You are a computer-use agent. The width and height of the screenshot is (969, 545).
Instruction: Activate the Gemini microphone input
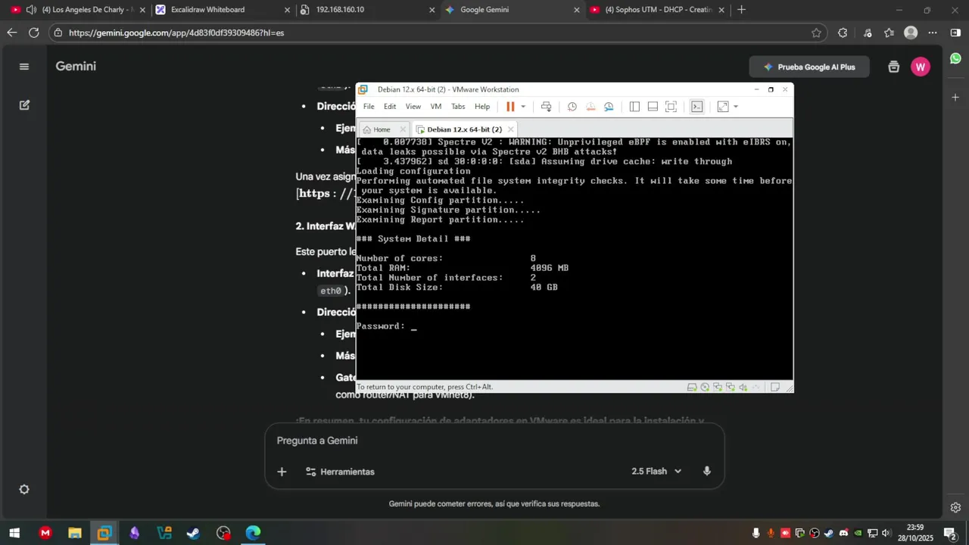[706, 471]
